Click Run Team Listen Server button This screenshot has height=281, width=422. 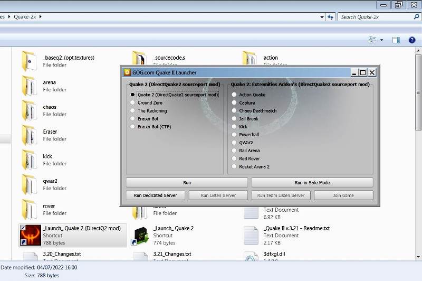[x=281, y=195]
